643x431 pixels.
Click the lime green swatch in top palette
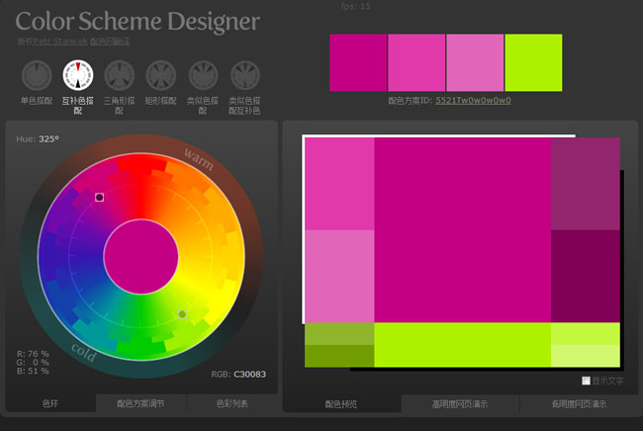533,61
